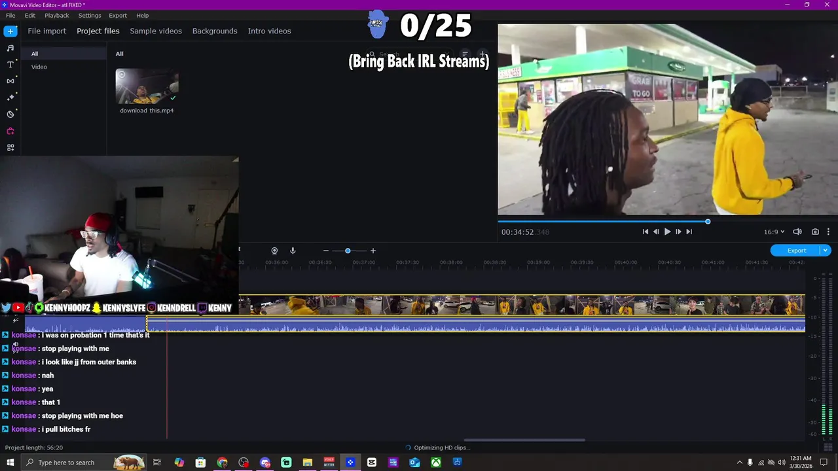Click the timeline zoom out minus icon
Image resolution: width=838 pixels, height=471 pixels.
tap(325, 251)
